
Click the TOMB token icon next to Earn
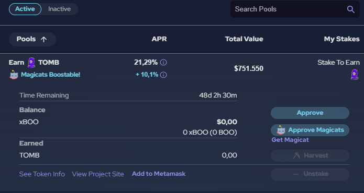click(x=31, y=63)
